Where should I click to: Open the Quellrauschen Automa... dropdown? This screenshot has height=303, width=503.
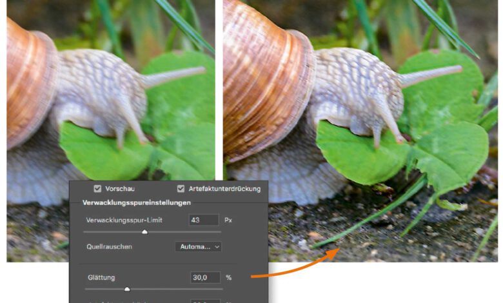[x=198, y=246]
